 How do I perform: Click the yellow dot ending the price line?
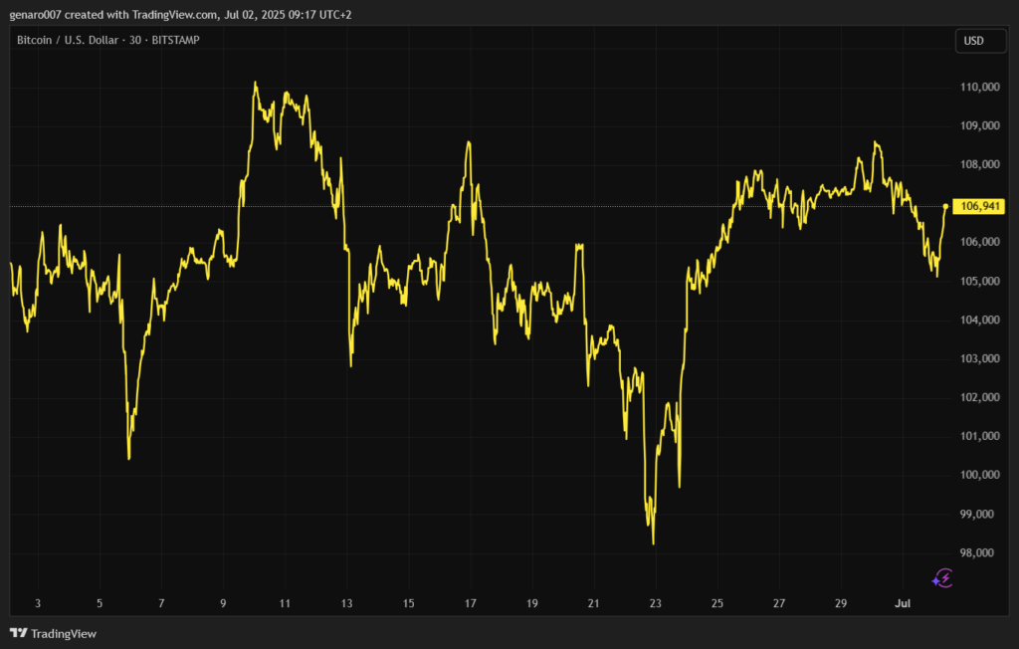(x=944, y=206)
